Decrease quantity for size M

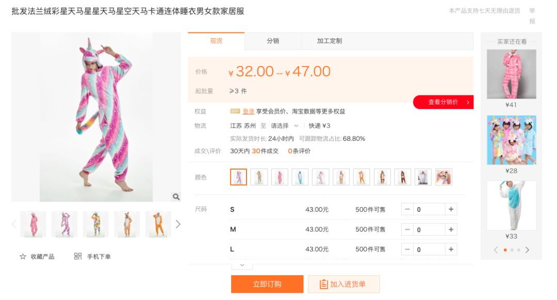tap(407, 230)
